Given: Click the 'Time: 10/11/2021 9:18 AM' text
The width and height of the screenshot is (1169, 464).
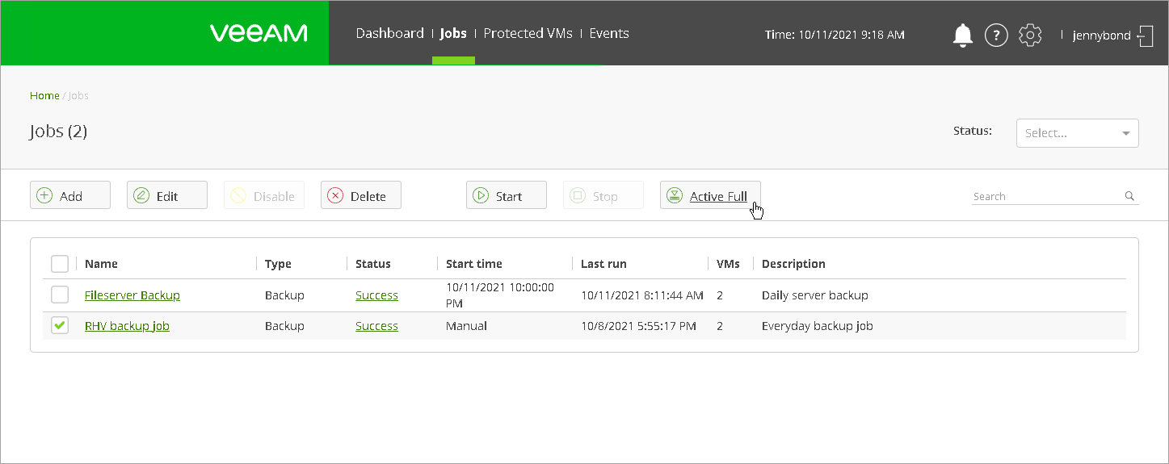Looking at the screenshot, I should (x=835, y=35).
